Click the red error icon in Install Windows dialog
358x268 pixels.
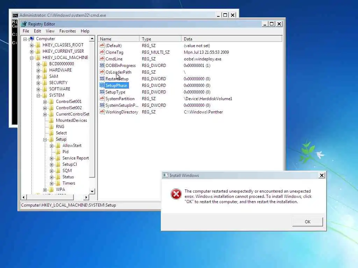176,194
